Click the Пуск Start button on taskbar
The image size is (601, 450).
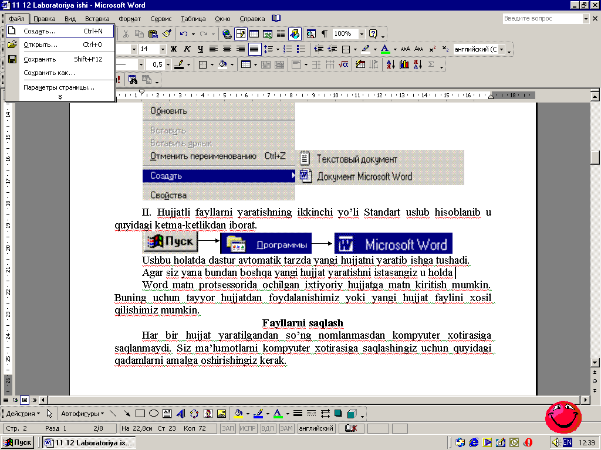pos(18,443)
